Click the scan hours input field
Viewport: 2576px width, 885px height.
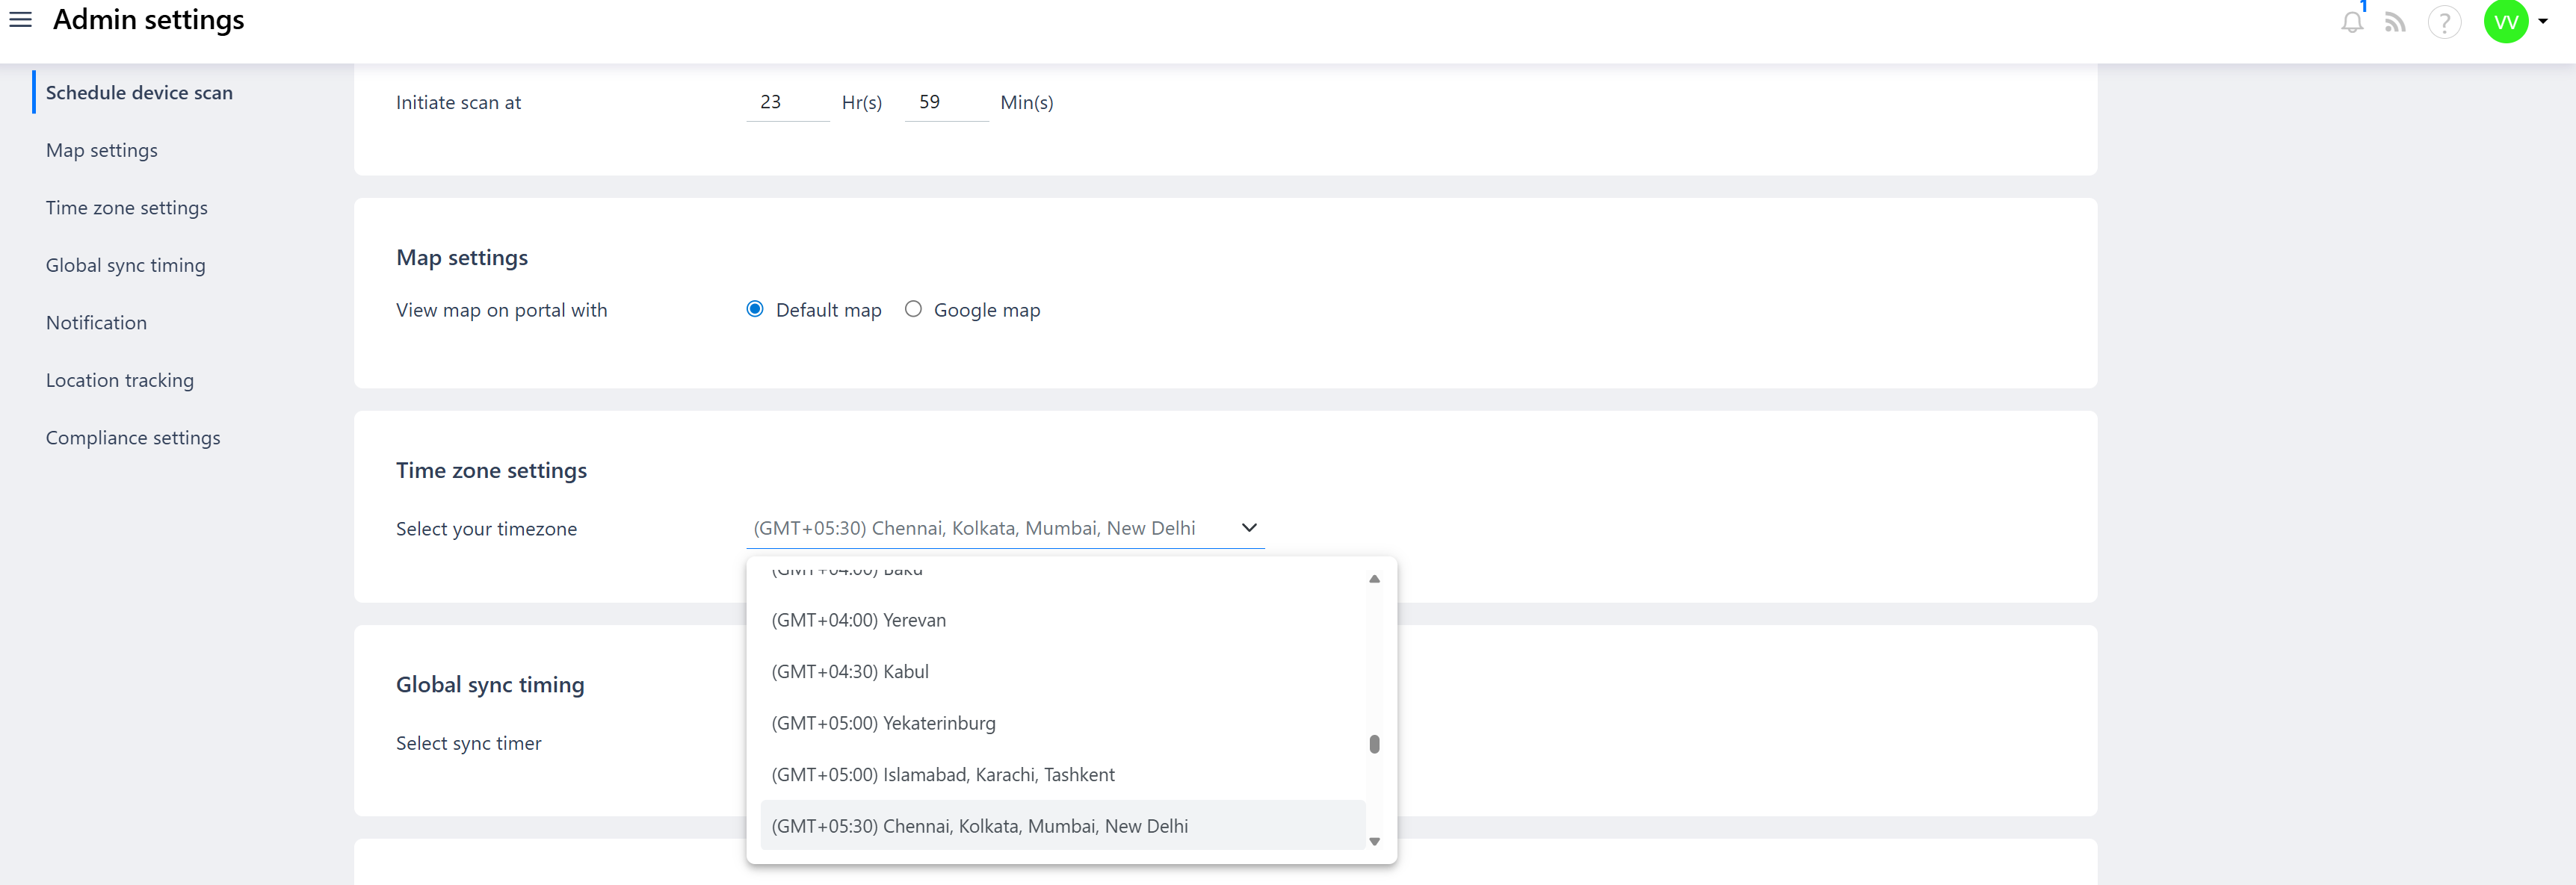(786, 102)
